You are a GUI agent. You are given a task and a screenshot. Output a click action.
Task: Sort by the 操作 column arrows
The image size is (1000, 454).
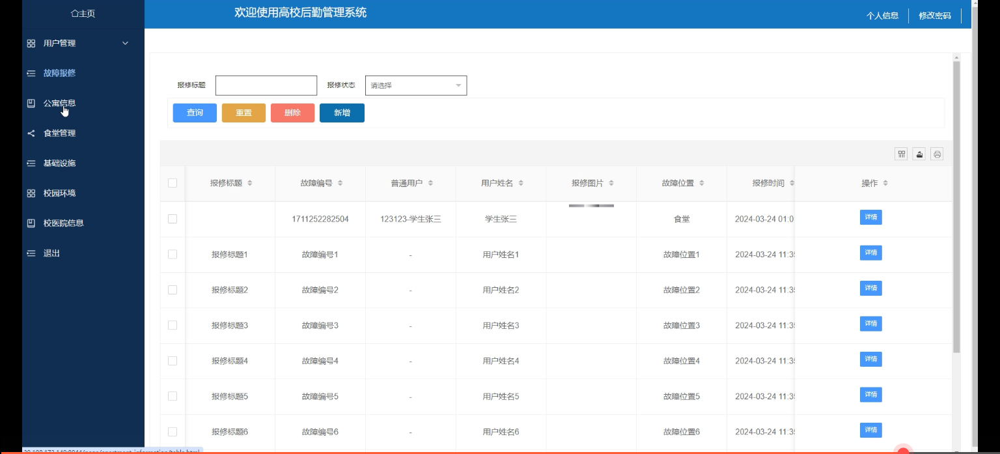click(x=885, y=183)
